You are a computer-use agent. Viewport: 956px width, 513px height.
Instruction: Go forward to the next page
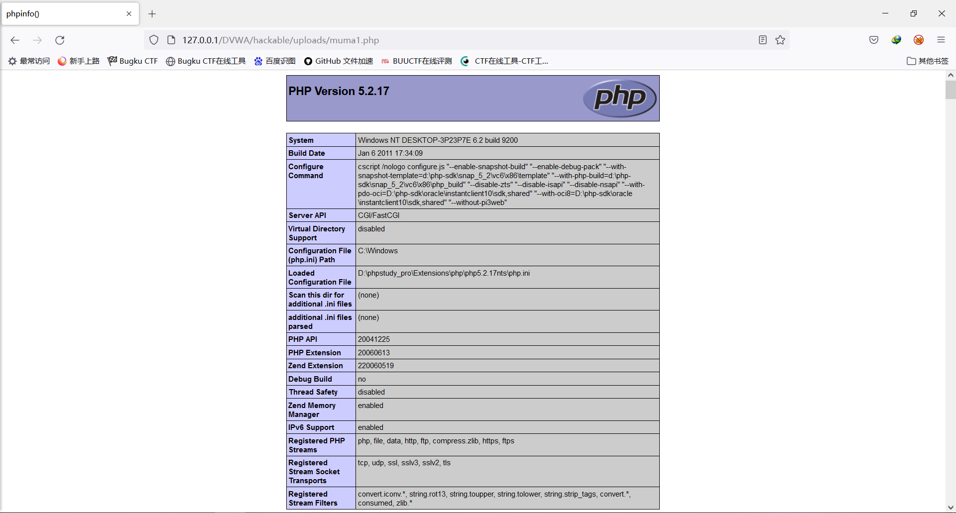[37, 40]
